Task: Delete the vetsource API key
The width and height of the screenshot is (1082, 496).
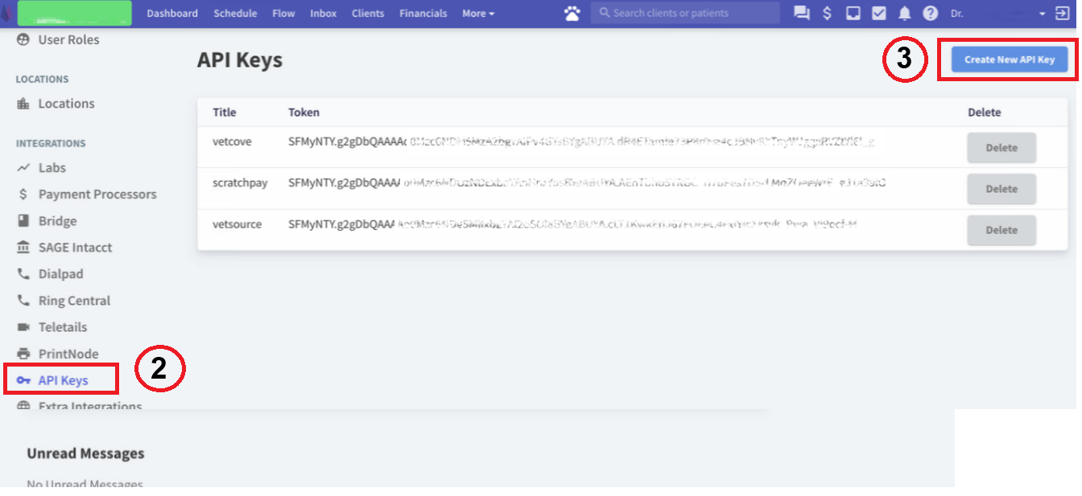Action: click(1001, 230)
